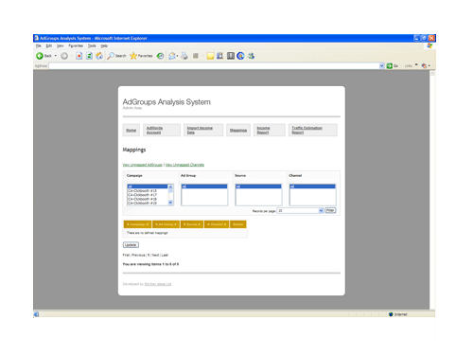This screenshot has width=473, height=355.
Task: Expand the Address bar dropdown arrow
Action: coord(381,65)
